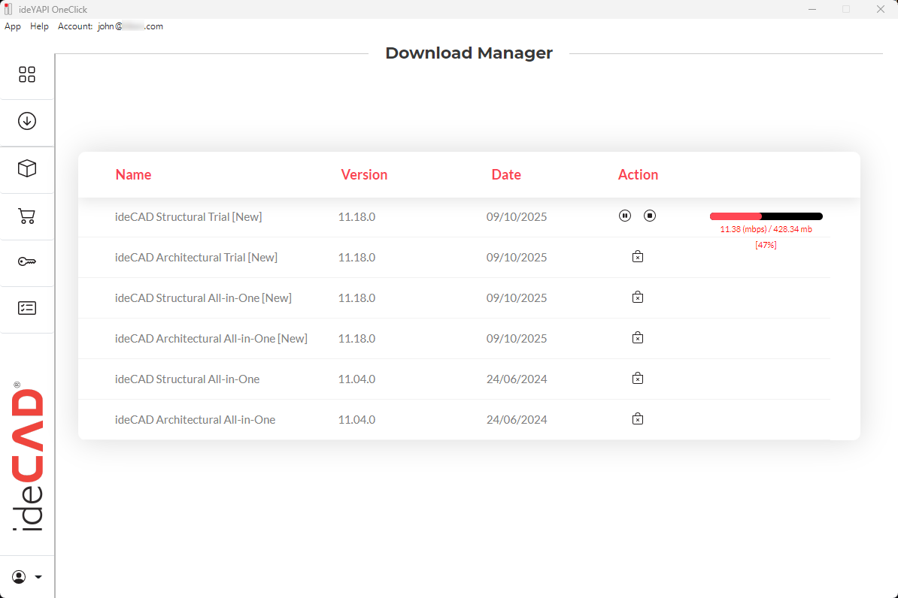Open the shopping cart sidebar icon
The height and width of the screenshot is (598, 898).
pyautogui.click(x=27, y=216)
